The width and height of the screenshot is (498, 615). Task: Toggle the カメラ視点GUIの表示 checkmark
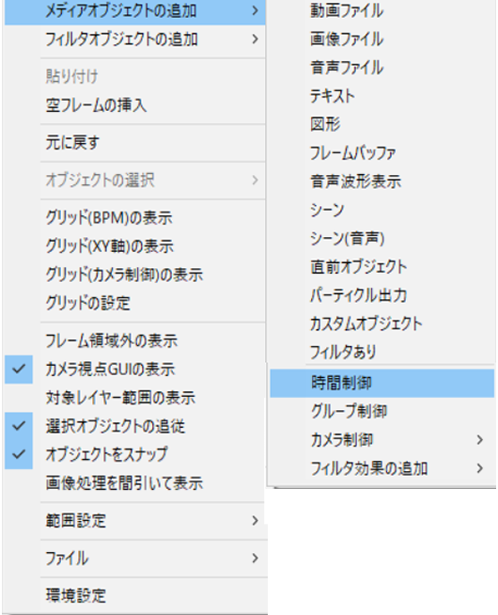coord(19,369)
